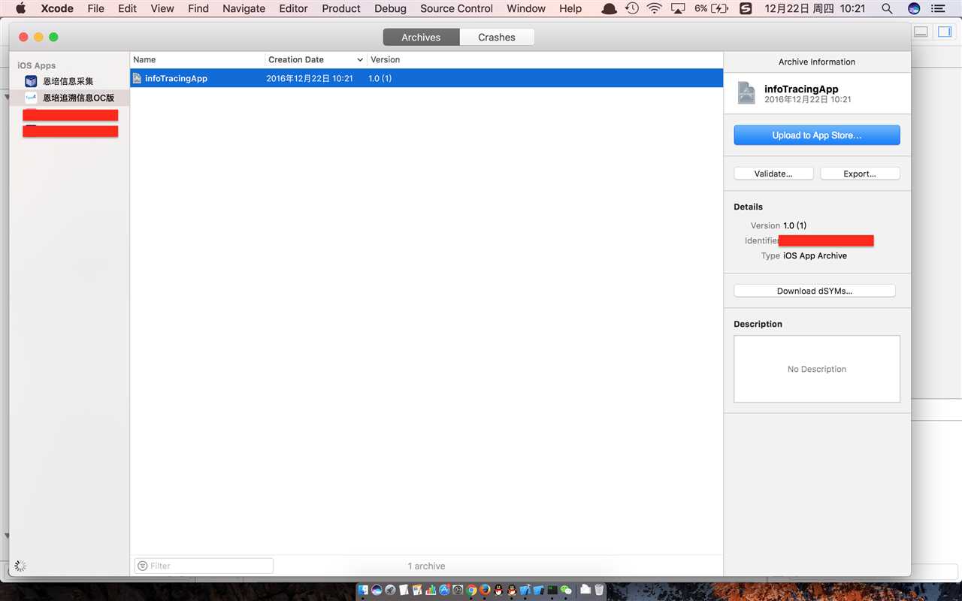The height and width of the screenshot is (601, 962).
Task: Open the Xcode application menu
Action: click(57, 8)
